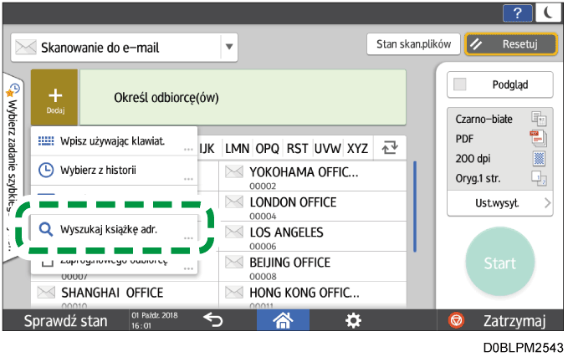Click the address list switch arrows icon
568x357 pixels.
pos(389,148)
